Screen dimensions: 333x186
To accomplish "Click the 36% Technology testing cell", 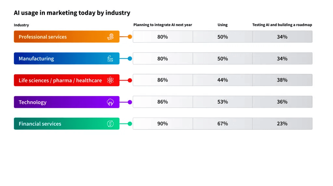I will (282, 102).
